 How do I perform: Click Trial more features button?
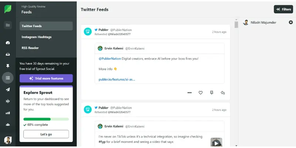(46, 78)
